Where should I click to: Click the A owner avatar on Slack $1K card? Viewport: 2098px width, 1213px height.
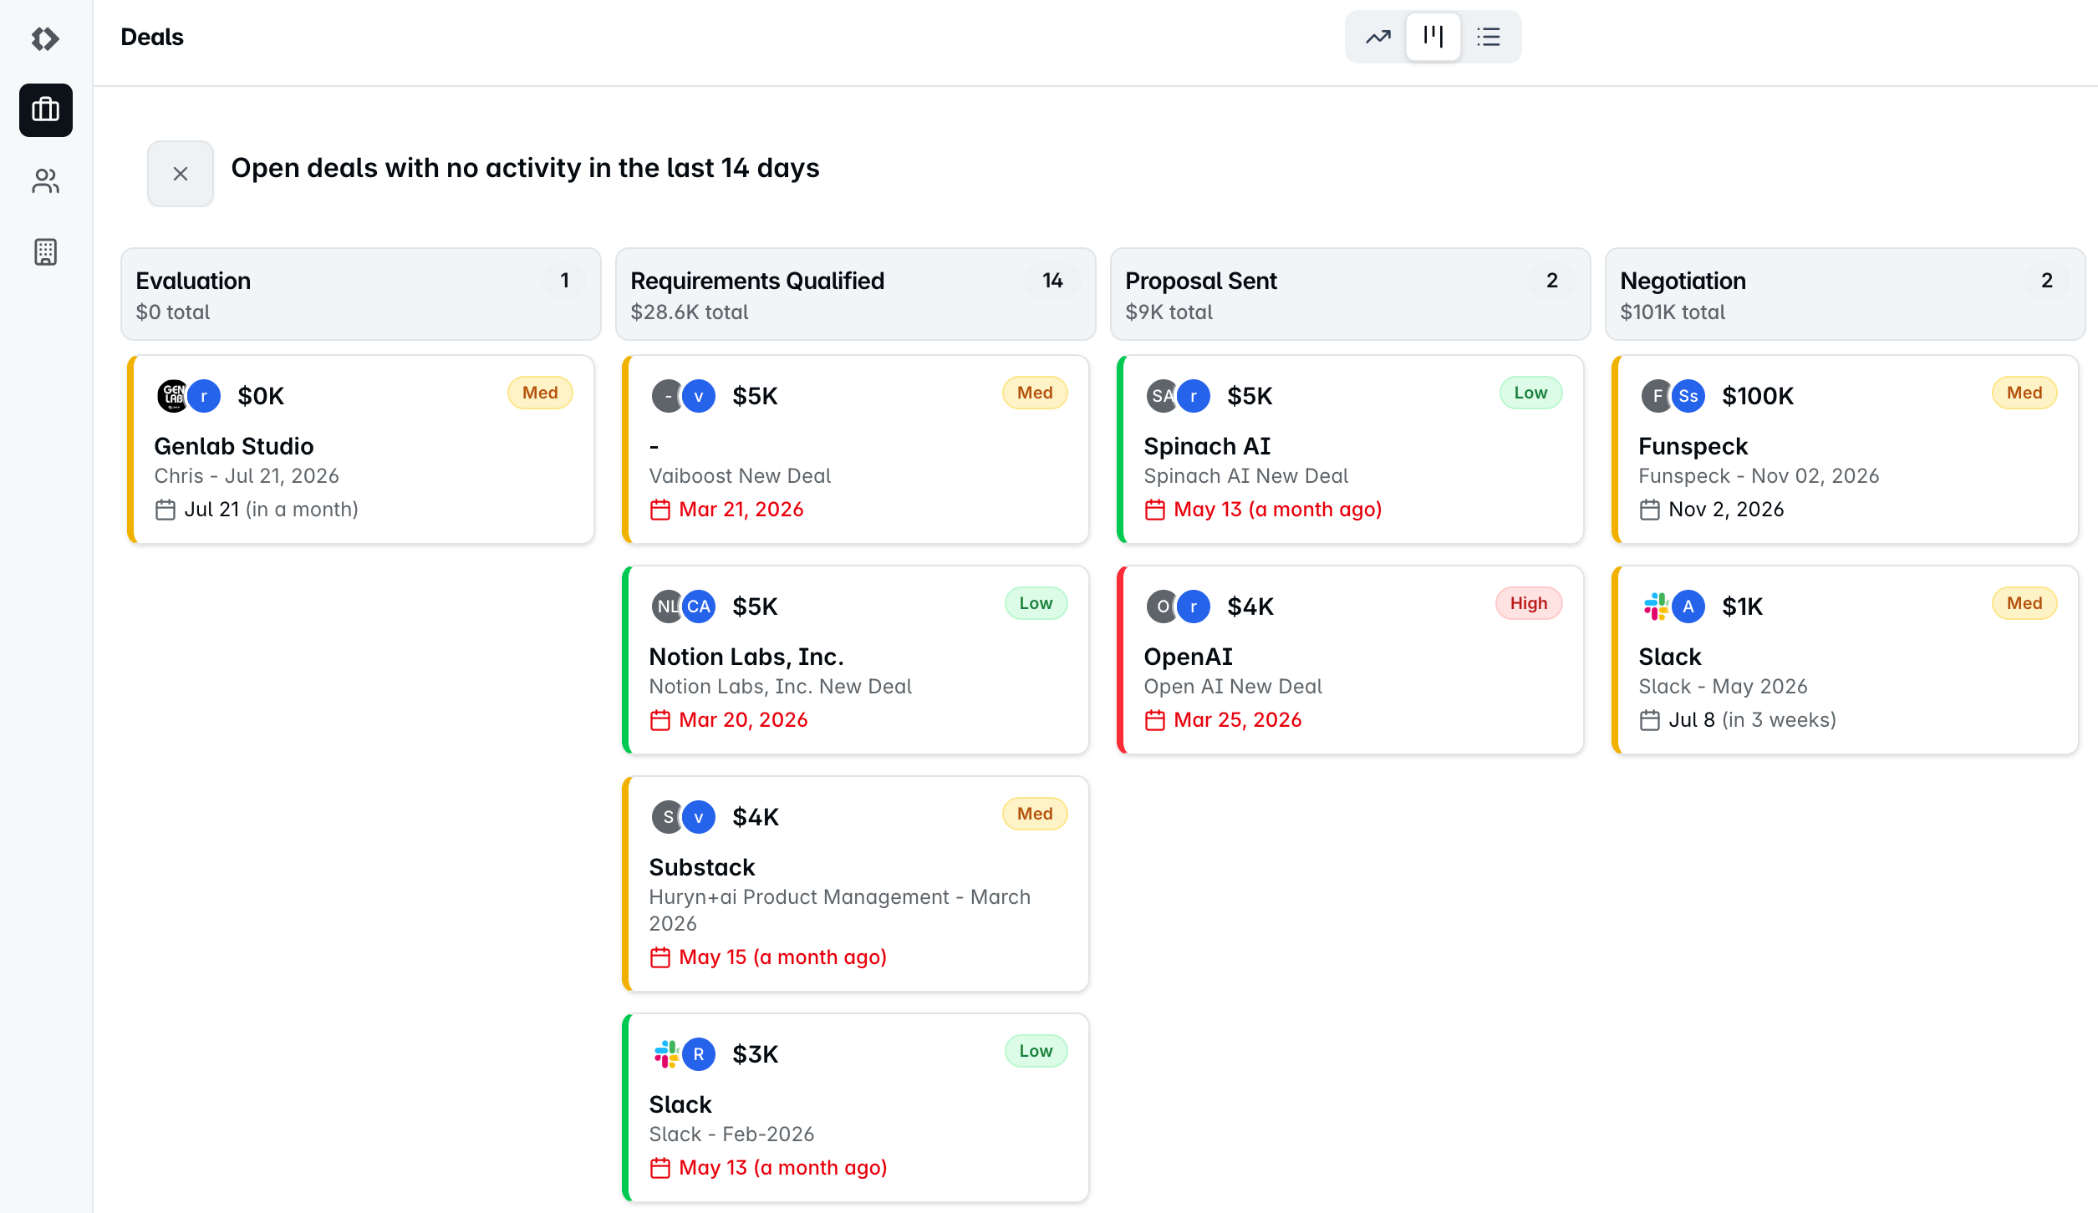coord(1688,606)
